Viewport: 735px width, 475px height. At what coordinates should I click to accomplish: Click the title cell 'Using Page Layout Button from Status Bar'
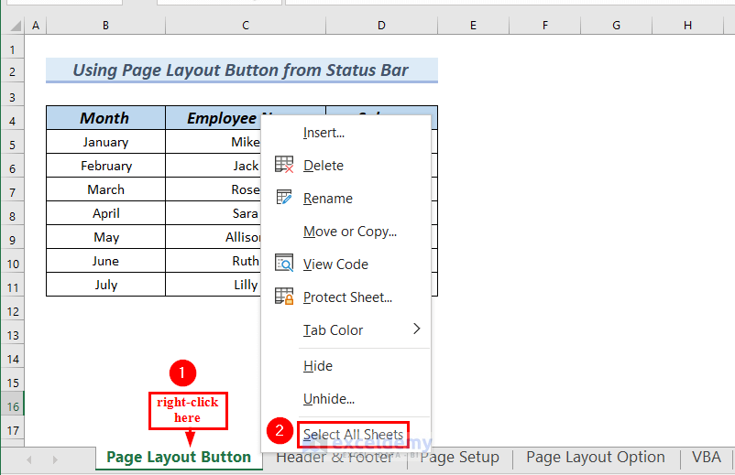click(x=241, y=70)
